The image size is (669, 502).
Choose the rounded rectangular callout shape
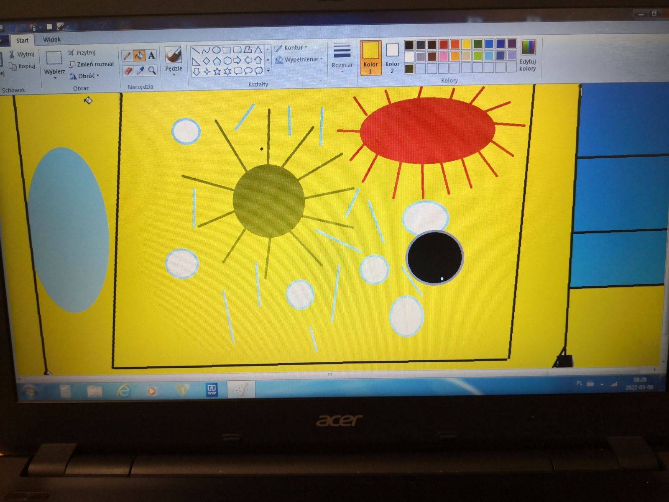point(238,71)
